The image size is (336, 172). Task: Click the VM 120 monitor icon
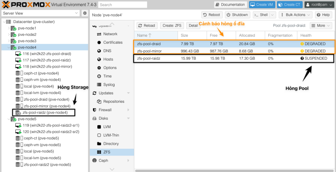coord(19,132)
